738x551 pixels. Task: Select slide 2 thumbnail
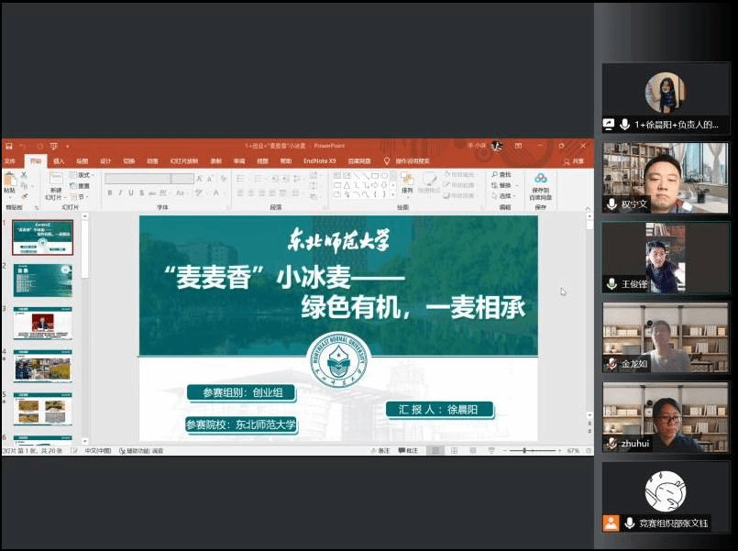pyautogui.click(x=43, y=280)
